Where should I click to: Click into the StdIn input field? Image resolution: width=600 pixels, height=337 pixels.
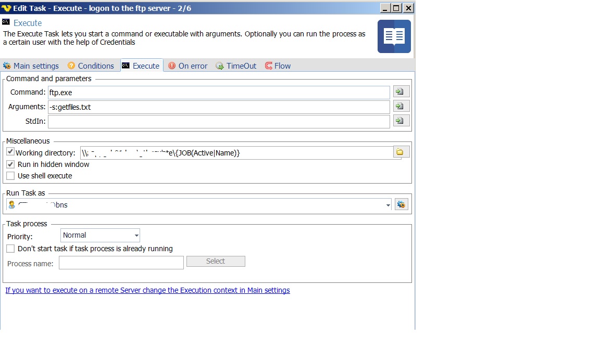[219, 121]
